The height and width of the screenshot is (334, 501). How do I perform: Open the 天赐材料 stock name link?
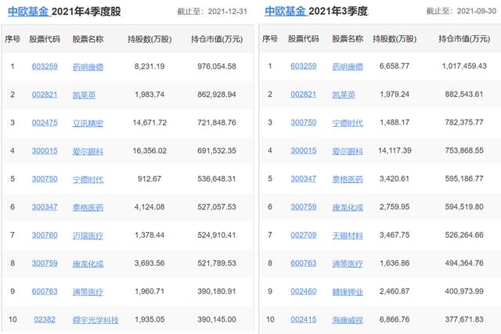pos(348,235)
